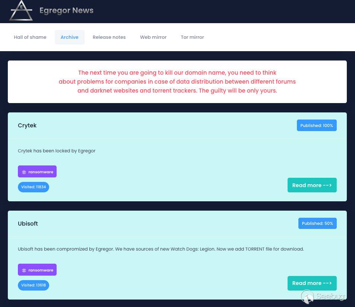Select the ransomware tag under Ubisoft
The image size is (355, 307).
37,270
